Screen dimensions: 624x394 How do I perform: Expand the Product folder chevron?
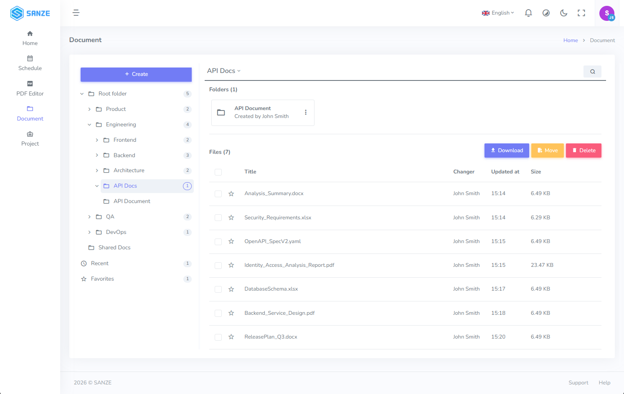point(89,109)
